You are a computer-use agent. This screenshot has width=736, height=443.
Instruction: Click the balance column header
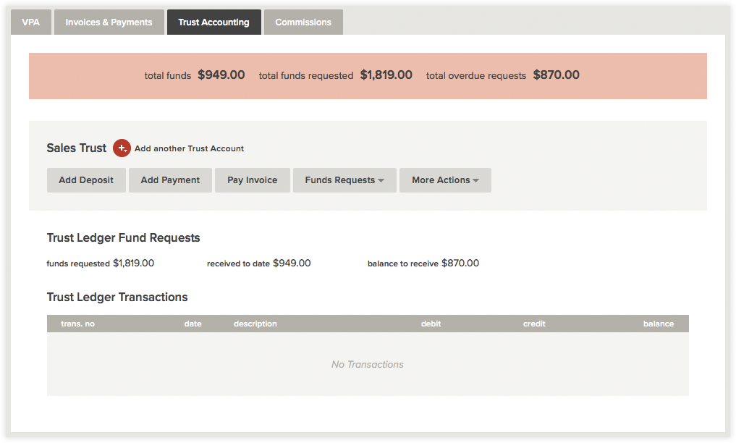[659, 324]
